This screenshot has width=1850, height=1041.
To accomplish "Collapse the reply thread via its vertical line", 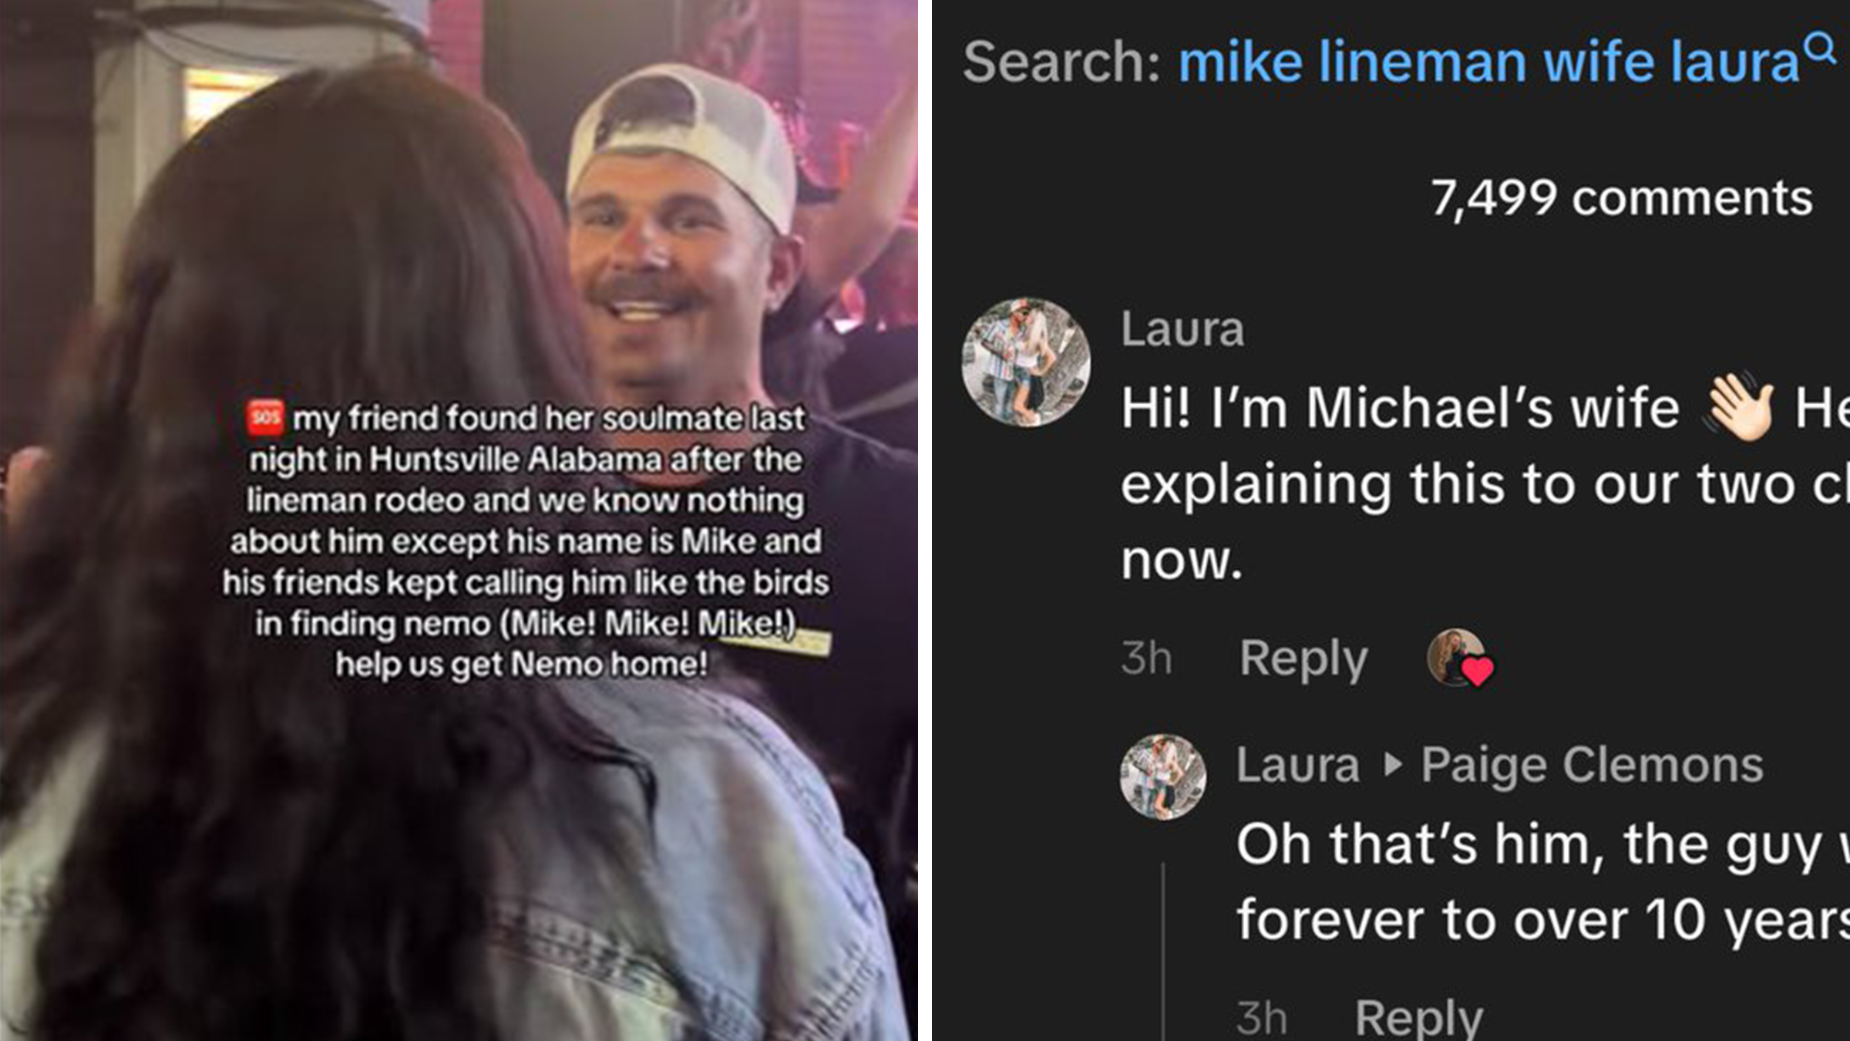I will [1163, 948].
